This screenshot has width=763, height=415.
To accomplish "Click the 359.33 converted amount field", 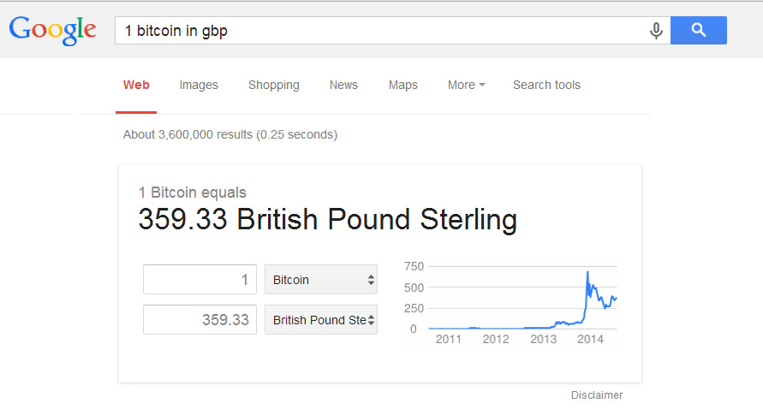I will (x=200, y=320).
